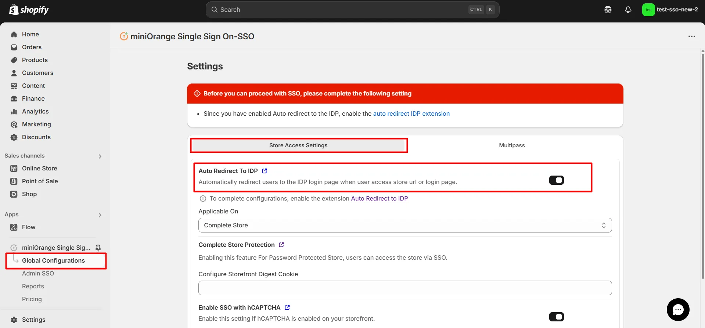The width and height of the screenshot is (705, 328).
Task: Click the info icon before 'To complete configurations'
Action: [x=203, y=198]
